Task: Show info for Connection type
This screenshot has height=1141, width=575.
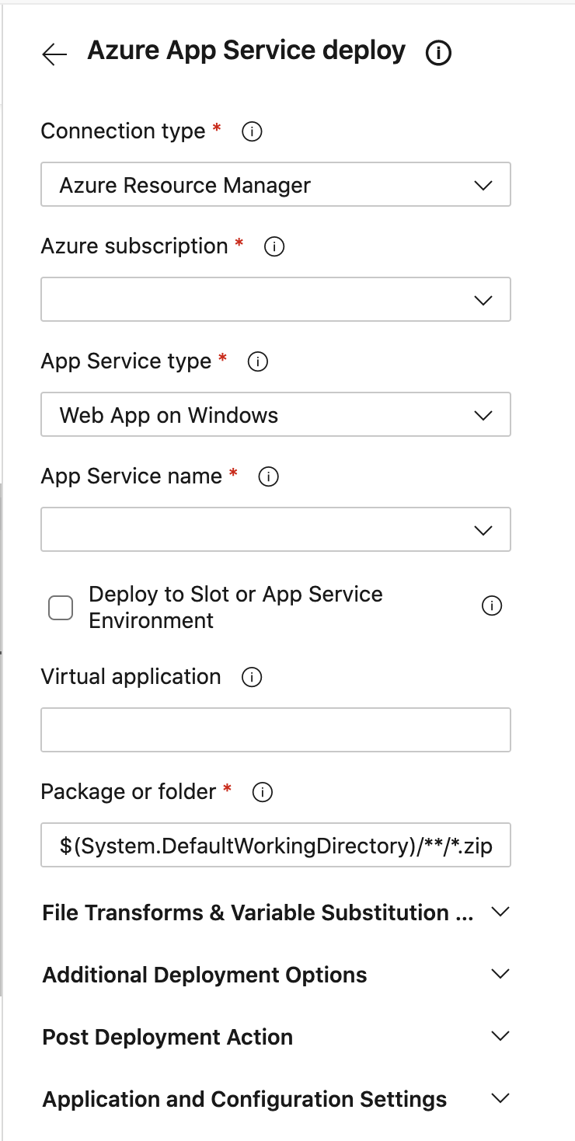Action: (x=252, y=132)
